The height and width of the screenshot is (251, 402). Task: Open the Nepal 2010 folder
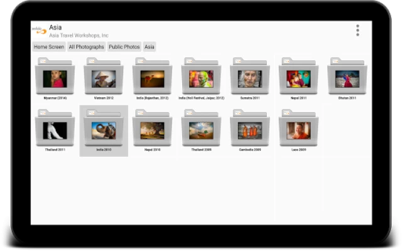[x=152, y=130]
